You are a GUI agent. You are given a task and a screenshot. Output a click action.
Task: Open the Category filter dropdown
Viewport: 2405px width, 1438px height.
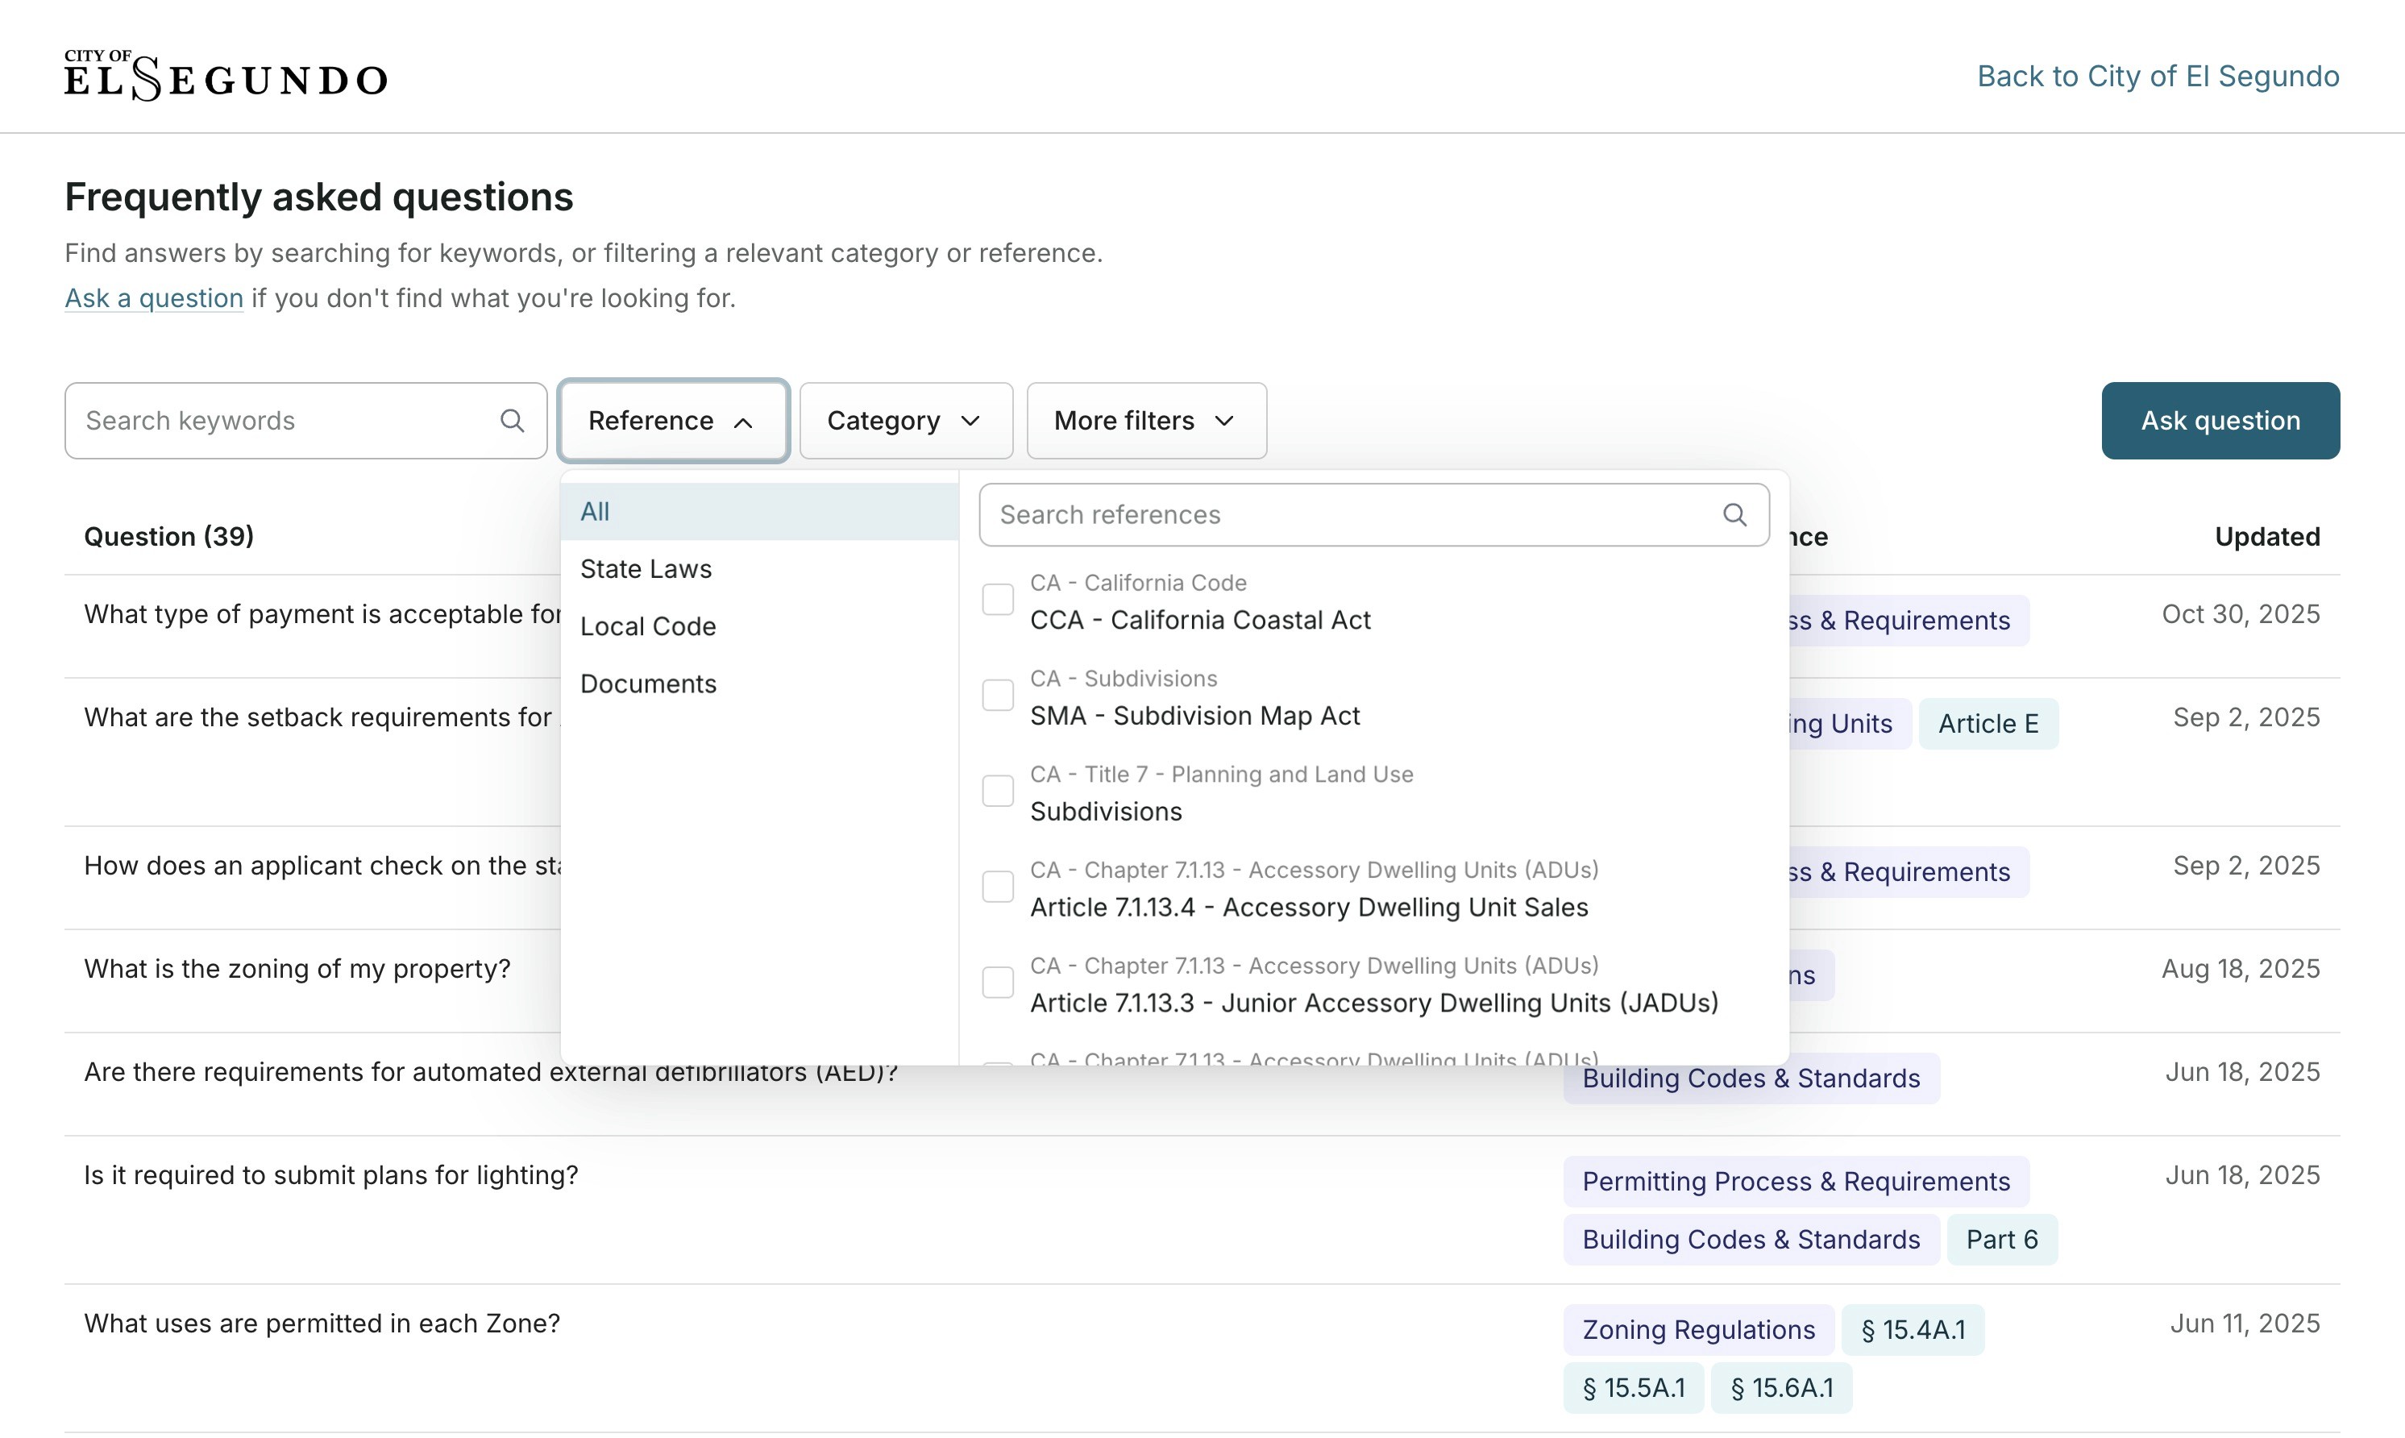904,421
